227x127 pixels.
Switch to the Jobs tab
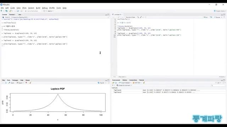[x=20, y=14]
